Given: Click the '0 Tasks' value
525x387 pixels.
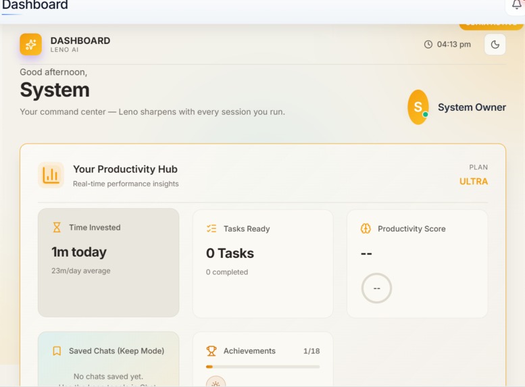Looking at the screenshot, I should [x=230, y=253].
